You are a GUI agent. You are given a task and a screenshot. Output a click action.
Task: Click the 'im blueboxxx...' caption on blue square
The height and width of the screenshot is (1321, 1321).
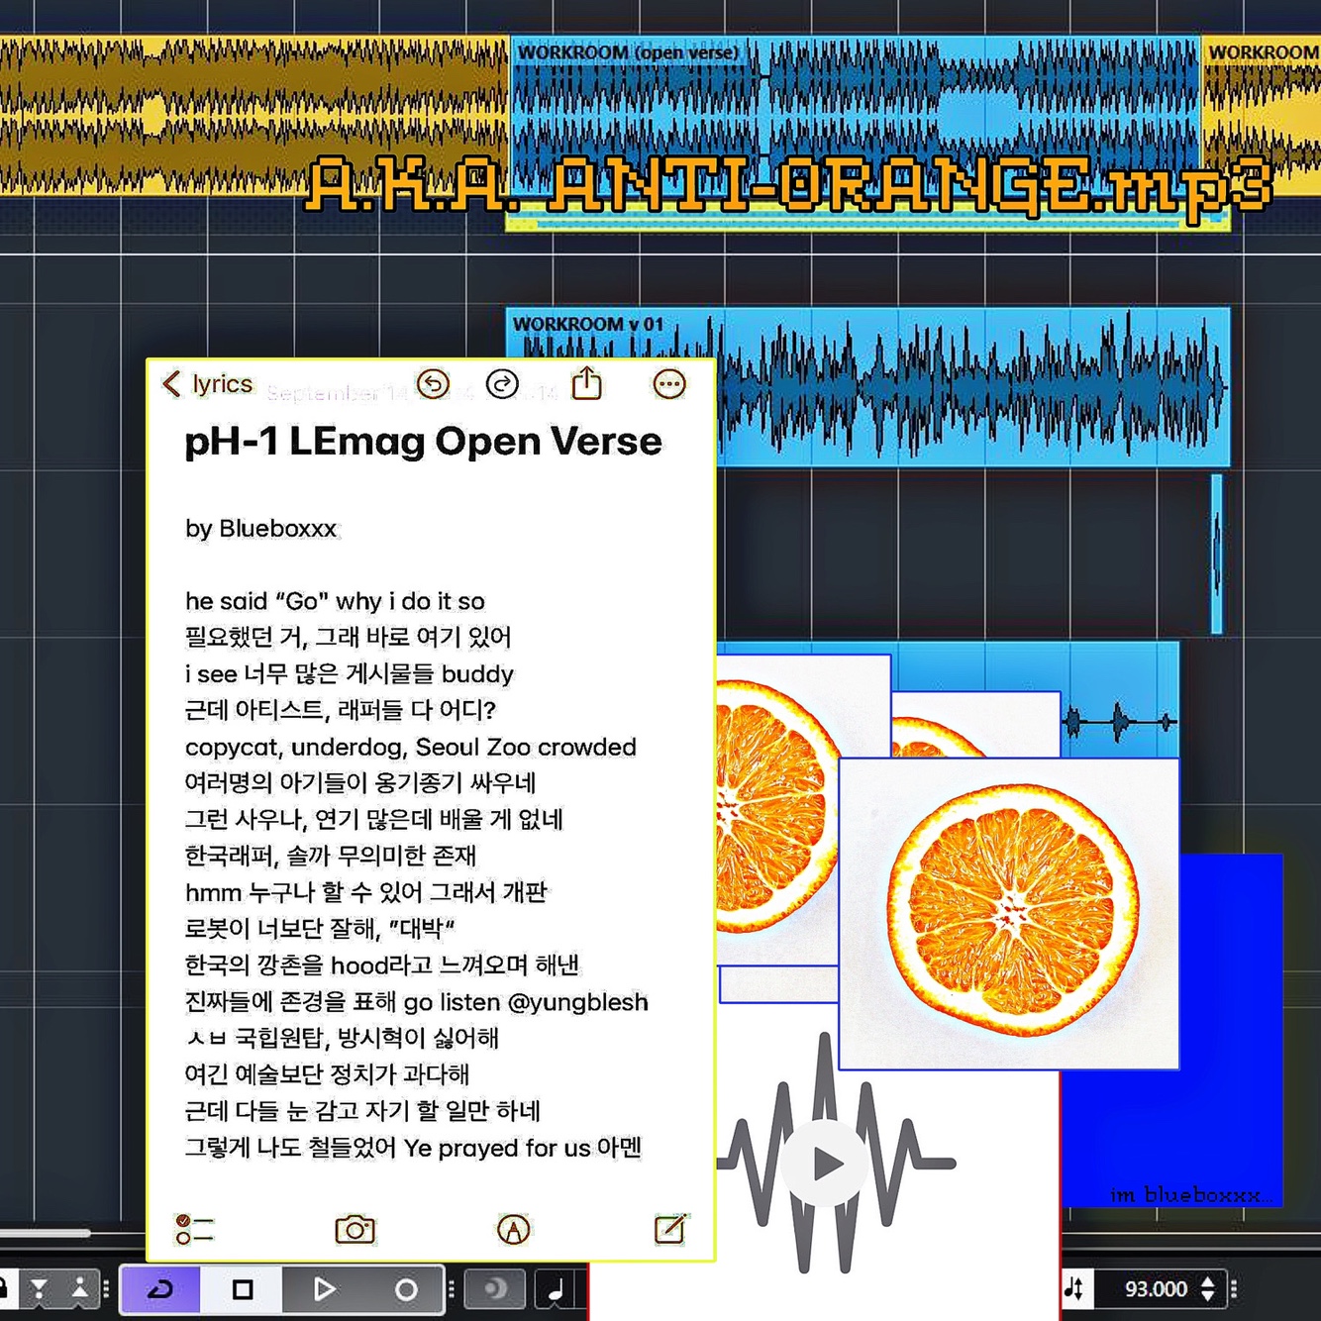pos(1191,1194)
